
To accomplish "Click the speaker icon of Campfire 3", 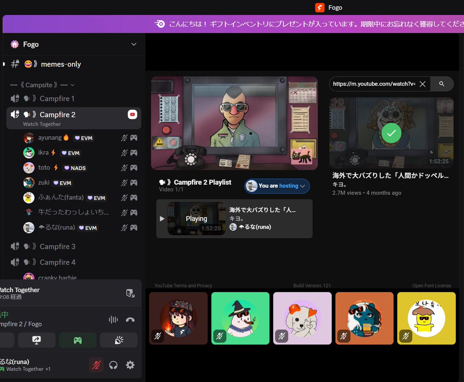I will point(15,246).
